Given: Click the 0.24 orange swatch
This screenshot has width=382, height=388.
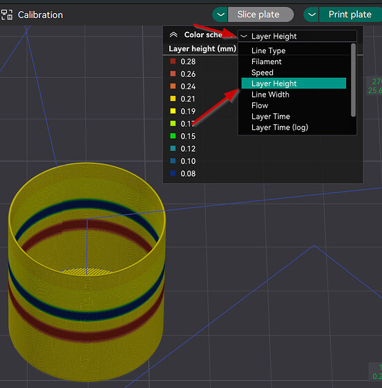Looking at the screenshot, I should coord(173,86).
